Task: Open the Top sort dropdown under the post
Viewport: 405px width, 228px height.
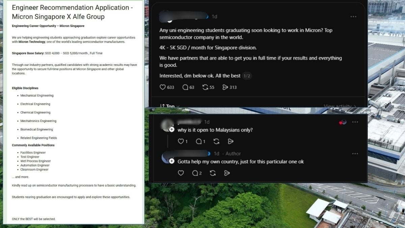Action: tap(170, 106)
